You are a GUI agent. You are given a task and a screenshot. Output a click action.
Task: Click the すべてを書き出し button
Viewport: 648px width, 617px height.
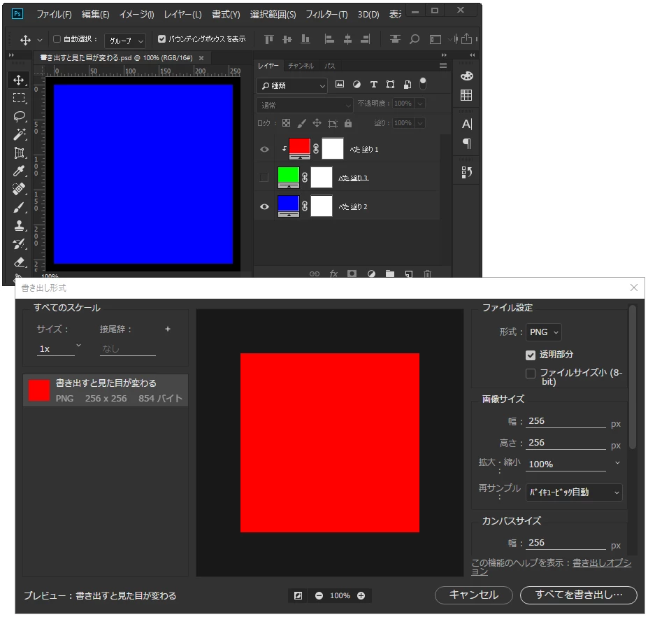pyautogui.click(x=579, y=595)
